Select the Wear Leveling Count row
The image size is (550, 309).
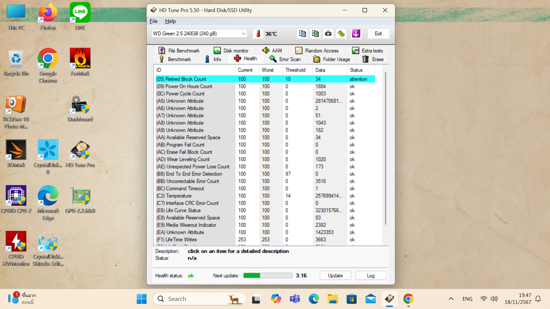coord(265,159)
